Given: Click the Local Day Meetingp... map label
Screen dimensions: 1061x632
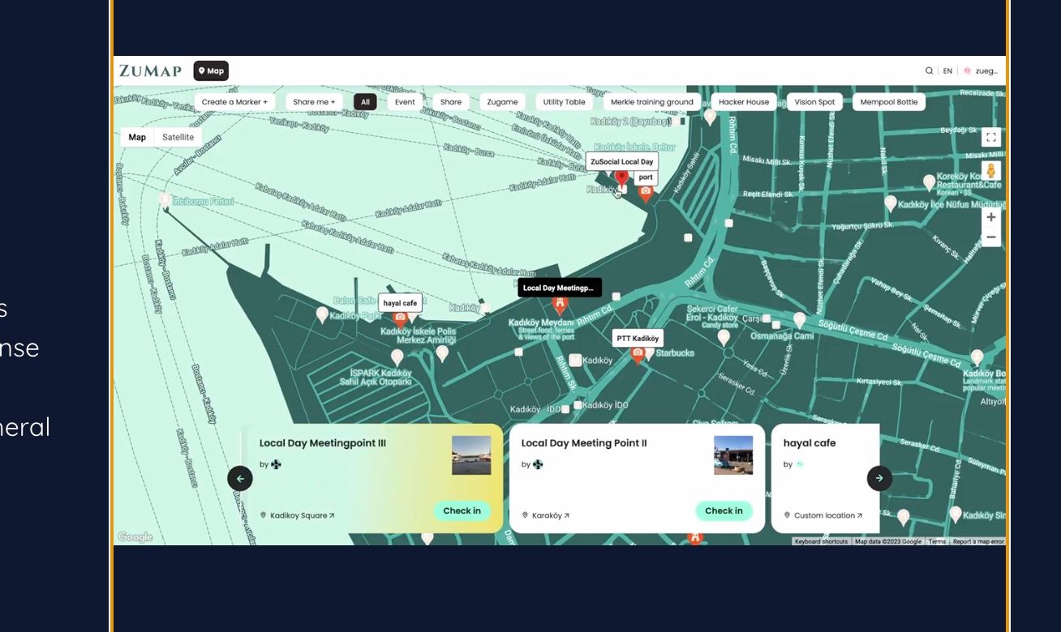Looking at the screenshot, I should click(x=559, y=288).
